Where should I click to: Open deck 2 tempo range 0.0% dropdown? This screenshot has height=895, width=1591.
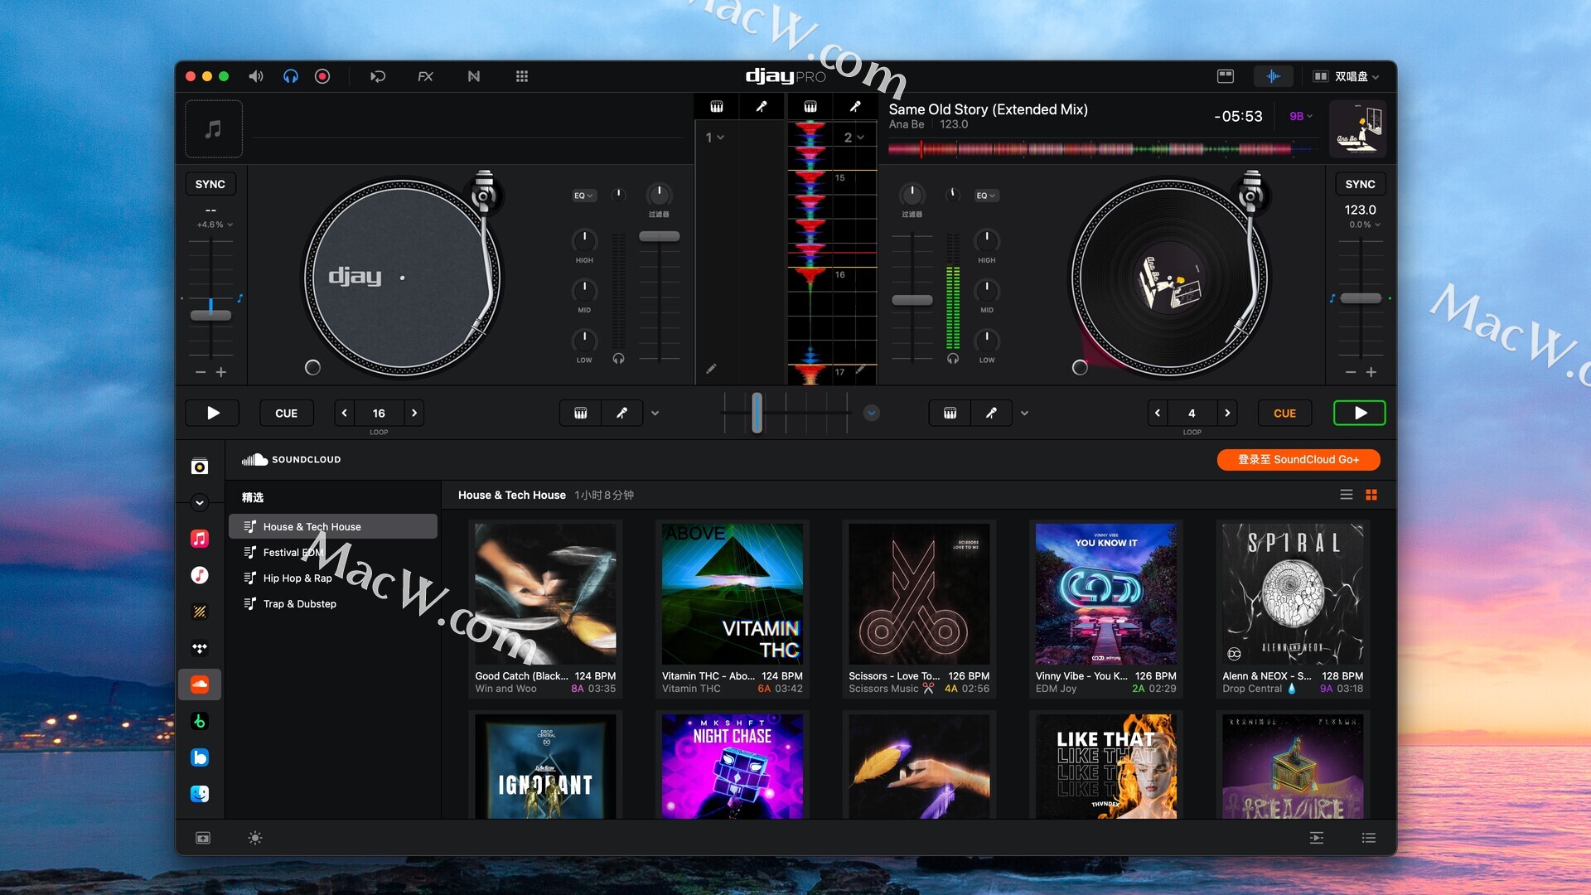point(1364,225)
